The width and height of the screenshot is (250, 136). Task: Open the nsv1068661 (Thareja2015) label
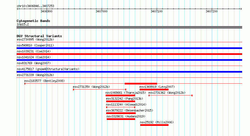(126, 93)
